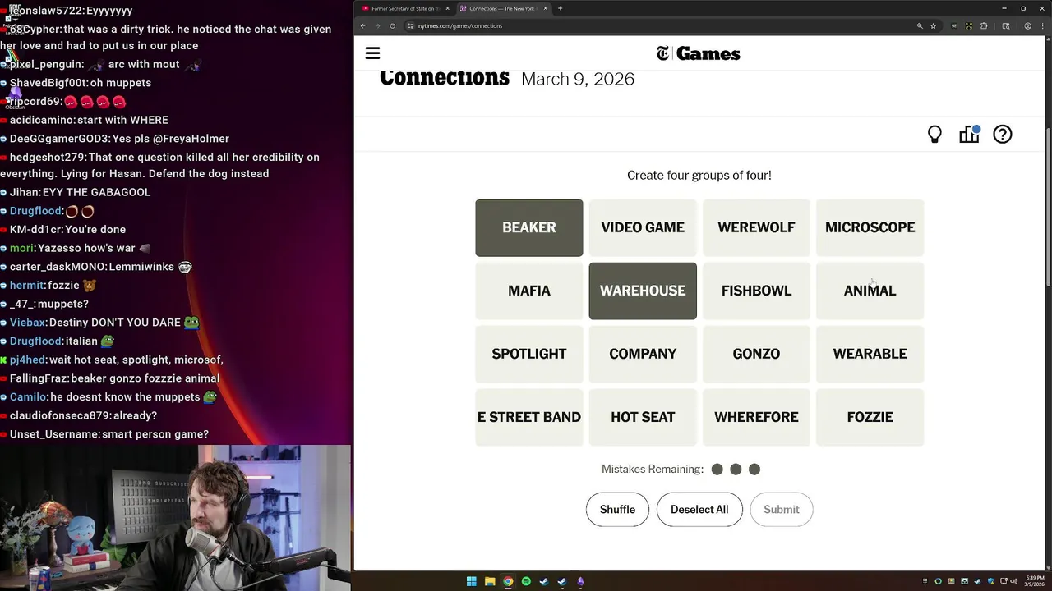The width and height of the screenshot is (1052, 591).
Task: Reload the page with refresh icon
Action: pyautogui.click(x=392, y=25)
